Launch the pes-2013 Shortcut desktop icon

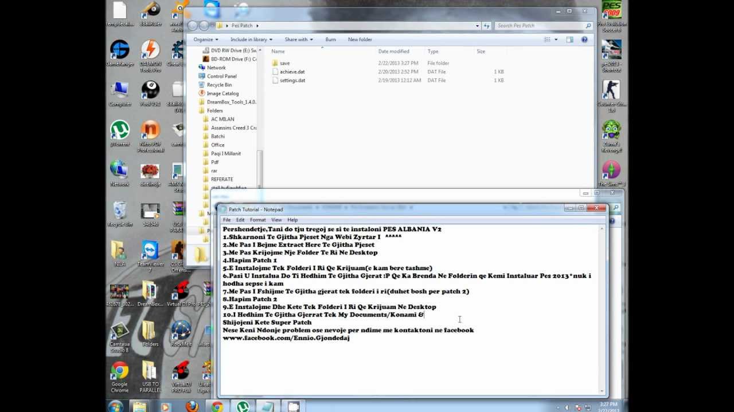pos(612,57)
